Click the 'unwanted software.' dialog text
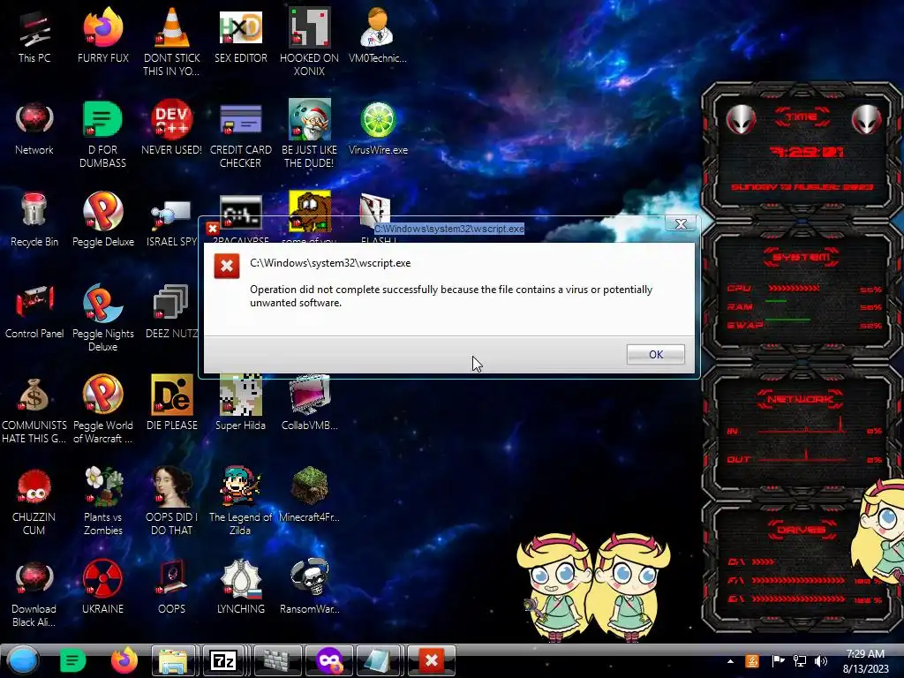 tap(296, 303)
